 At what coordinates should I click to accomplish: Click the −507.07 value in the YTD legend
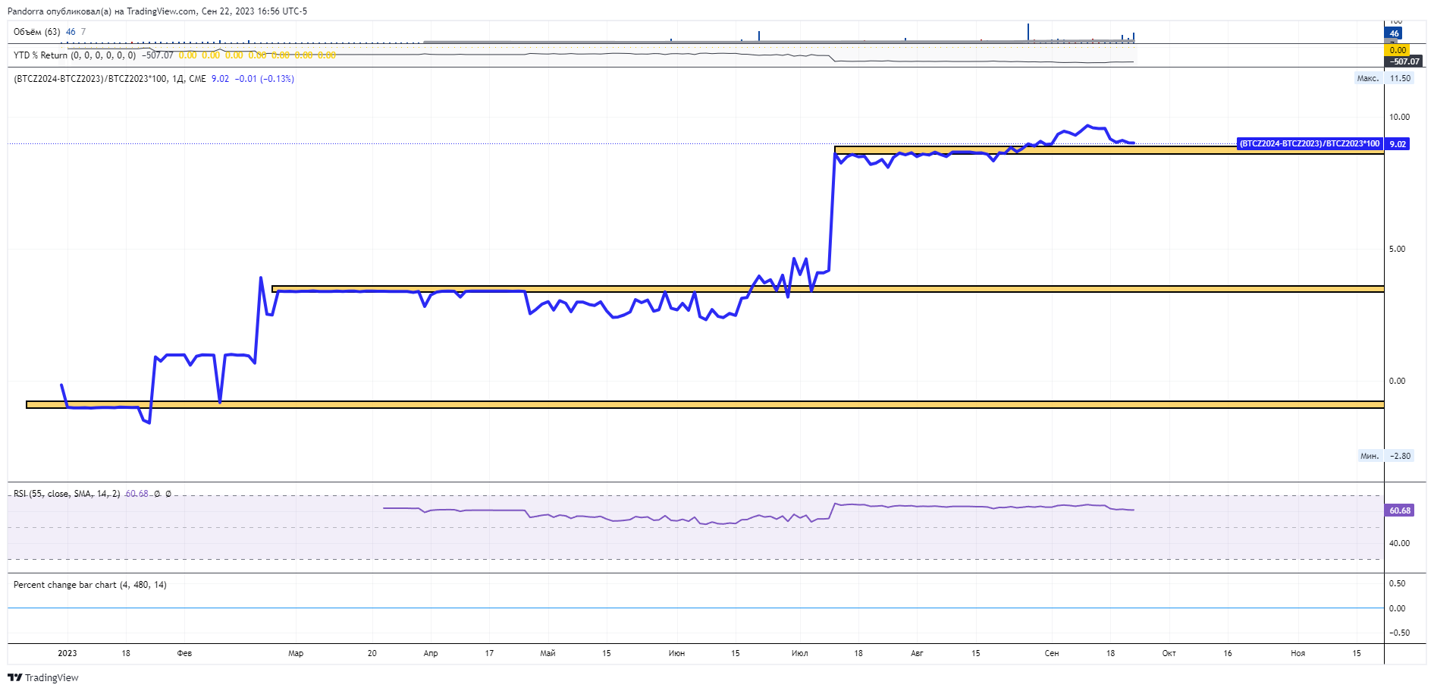coord(158,55)
